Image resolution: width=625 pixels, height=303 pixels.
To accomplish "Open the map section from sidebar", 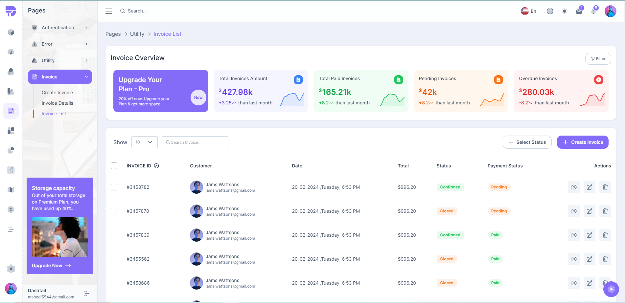I will click(11, 190).
